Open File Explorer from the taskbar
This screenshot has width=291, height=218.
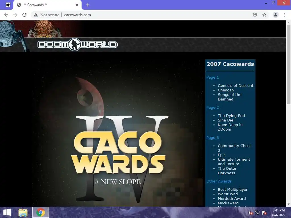click(23, 212)
